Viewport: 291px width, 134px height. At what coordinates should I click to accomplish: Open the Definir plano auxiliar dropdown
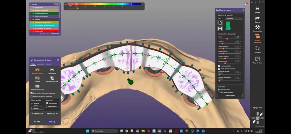pyautogui.click(x=37, y=108)
